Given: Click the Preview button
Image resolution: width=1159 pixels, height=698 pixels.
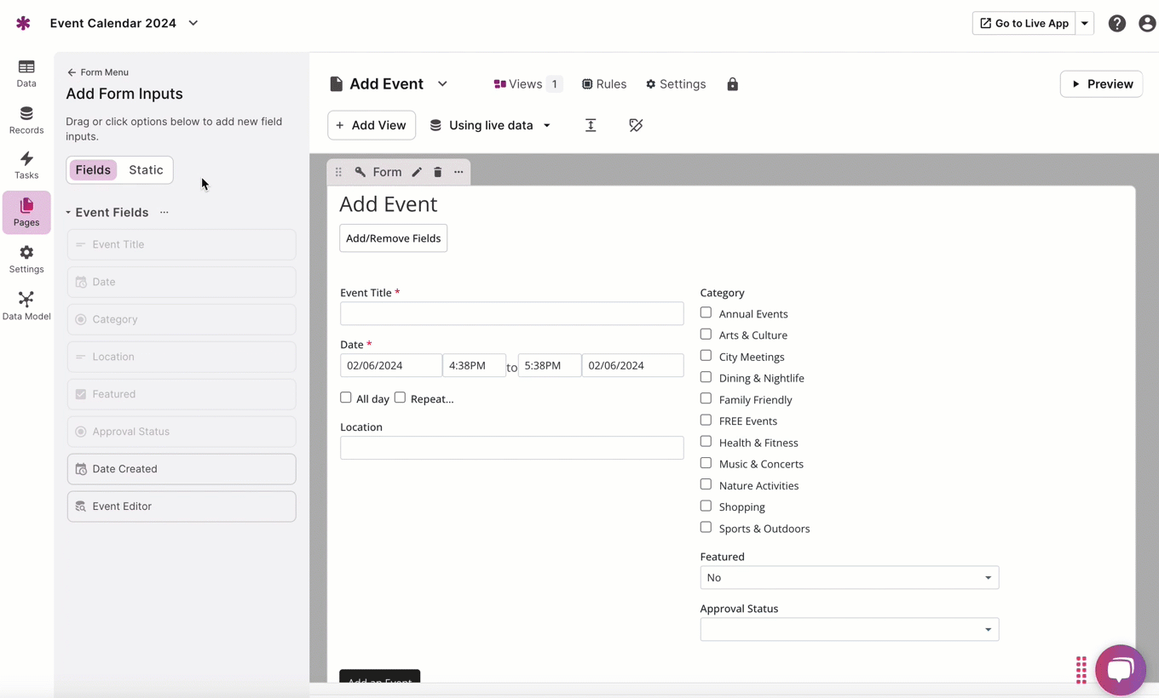Looking at the screenshot, I should tap(1101, 84).
